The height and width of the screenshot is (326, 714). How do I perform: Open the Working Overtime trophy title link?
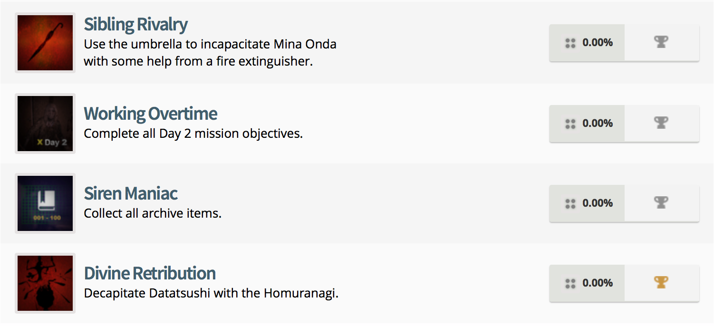[150, 114]
